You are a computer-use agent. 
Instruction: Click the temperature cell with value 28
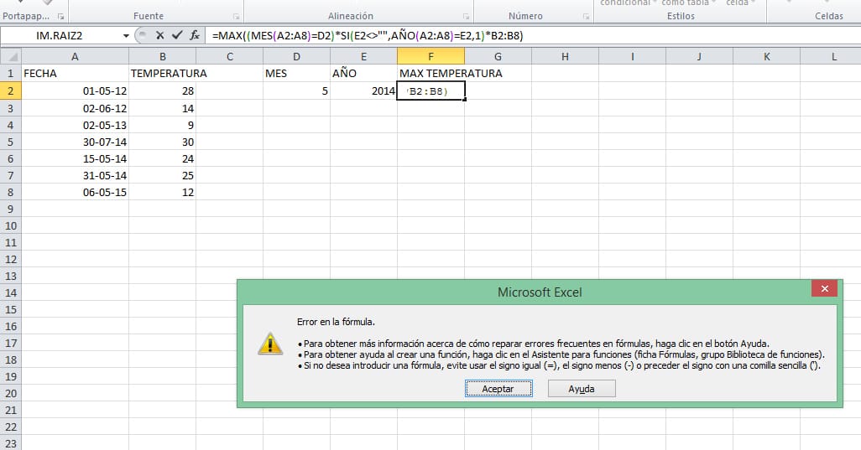point(163,91)
